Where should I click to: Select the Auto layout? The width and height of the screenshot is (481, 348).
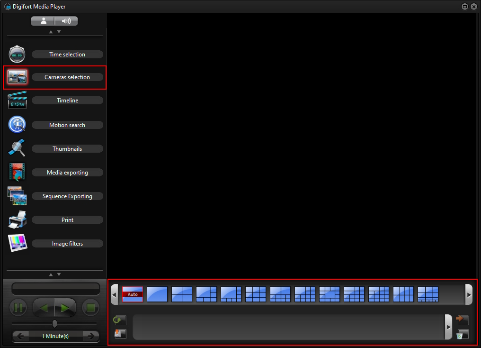coord(133,294)
